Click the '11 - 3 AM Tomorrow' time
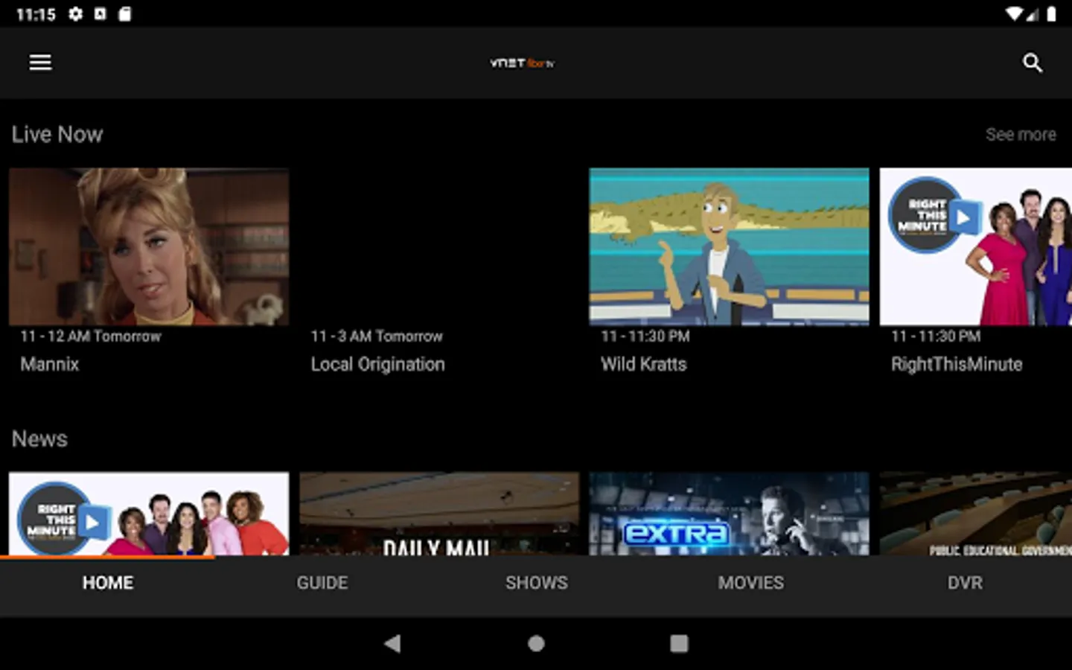The height and width of the screenshot is (670, 1072). click(377, 336)
